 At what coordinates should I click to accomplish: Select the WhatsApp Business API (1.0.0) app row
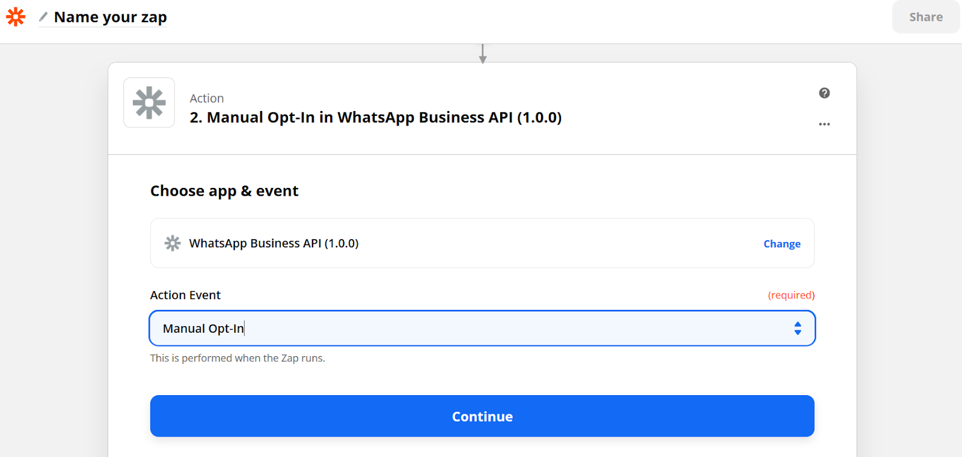pos(482,243)
